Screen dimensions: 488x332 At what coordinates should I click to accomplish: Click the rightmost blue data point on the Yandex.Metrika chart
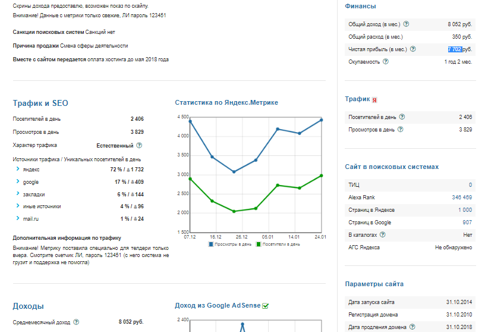click(x=321, y=120)
